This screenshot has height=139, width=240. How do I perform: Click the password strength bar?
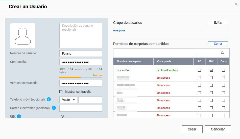click(81, 77)
